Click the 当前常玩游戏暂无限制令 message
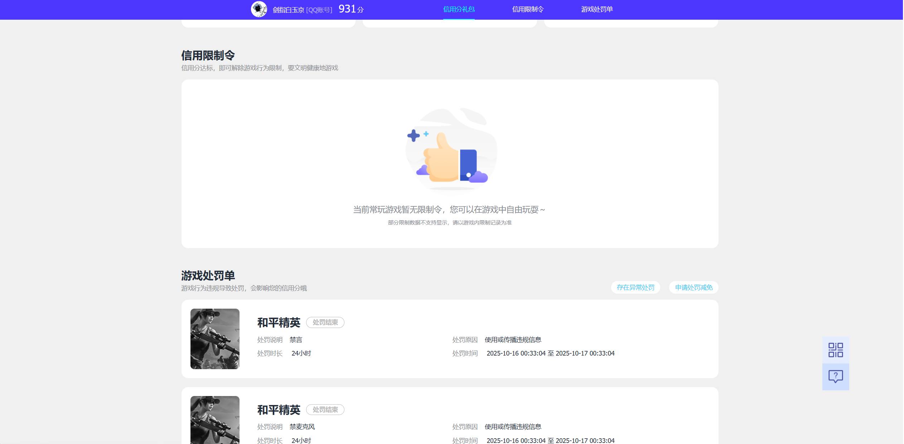Image resolution: width=904 pixels, height=444 pixels. (449, 209)
